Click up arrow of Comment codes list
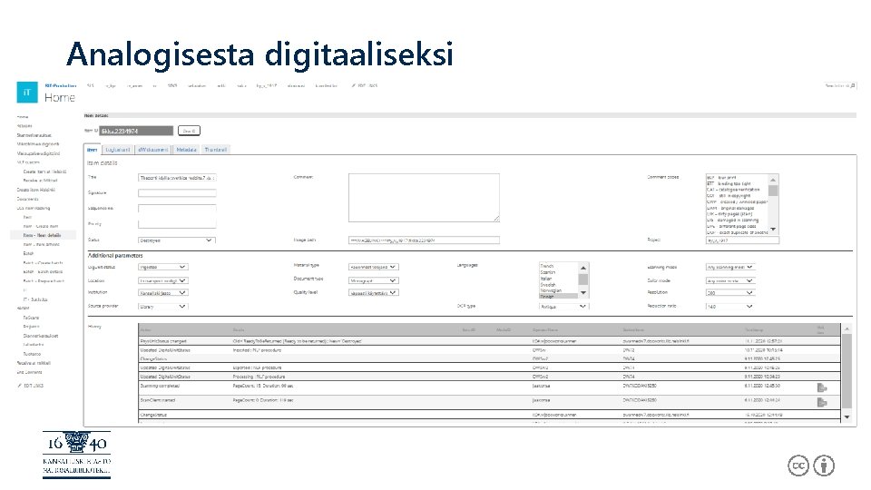This screenshot has width=871, height=490. [773, 180]
